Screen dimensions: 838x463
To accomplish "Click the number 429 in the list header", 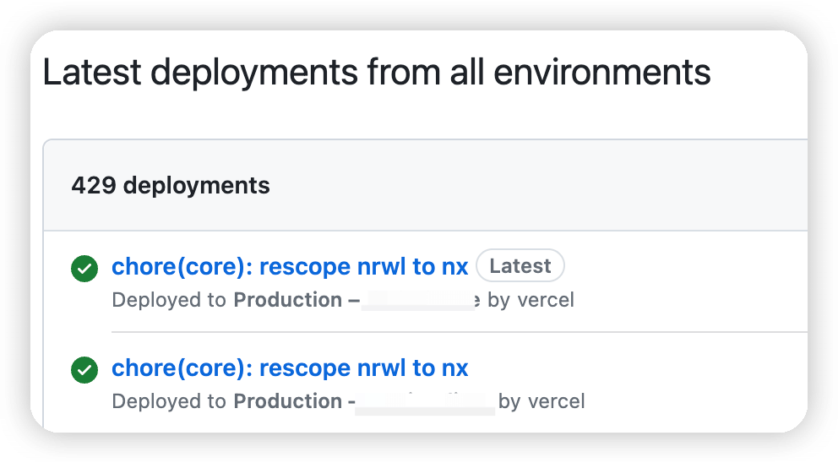I will click(94, 186).
